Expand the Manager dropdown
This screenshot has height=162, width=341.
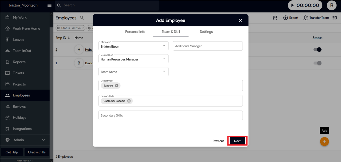coord(164,46)
